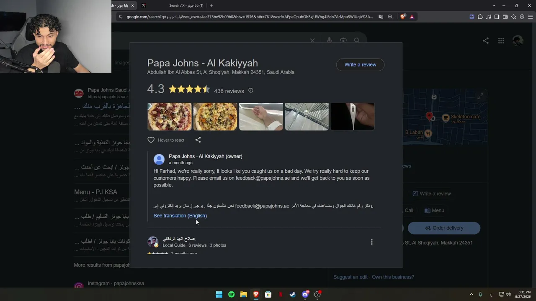Click the voice search microphone icon
The height and width of the screenshot is (301, 536).
coord(329,41)
